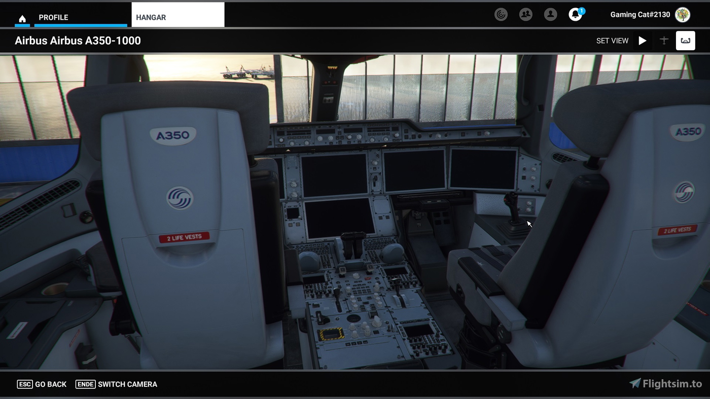Click the ESC key badge
Image resolution: width=710 pixels, height=399 pixels.
(x=25, y=384)
